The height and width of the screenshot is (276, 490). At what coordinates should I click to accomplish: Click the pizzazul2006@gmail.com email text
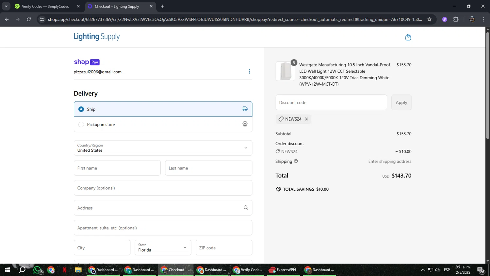tap(98, 72)
